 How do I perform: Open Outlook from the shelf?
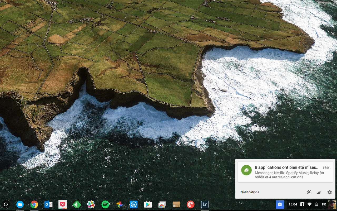tap(48, 204)
